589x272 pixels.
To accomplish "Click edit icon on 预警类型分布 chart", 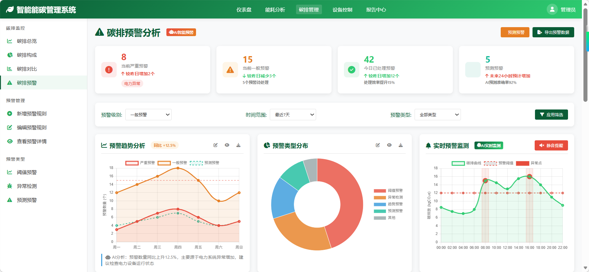I will point(378,145).
